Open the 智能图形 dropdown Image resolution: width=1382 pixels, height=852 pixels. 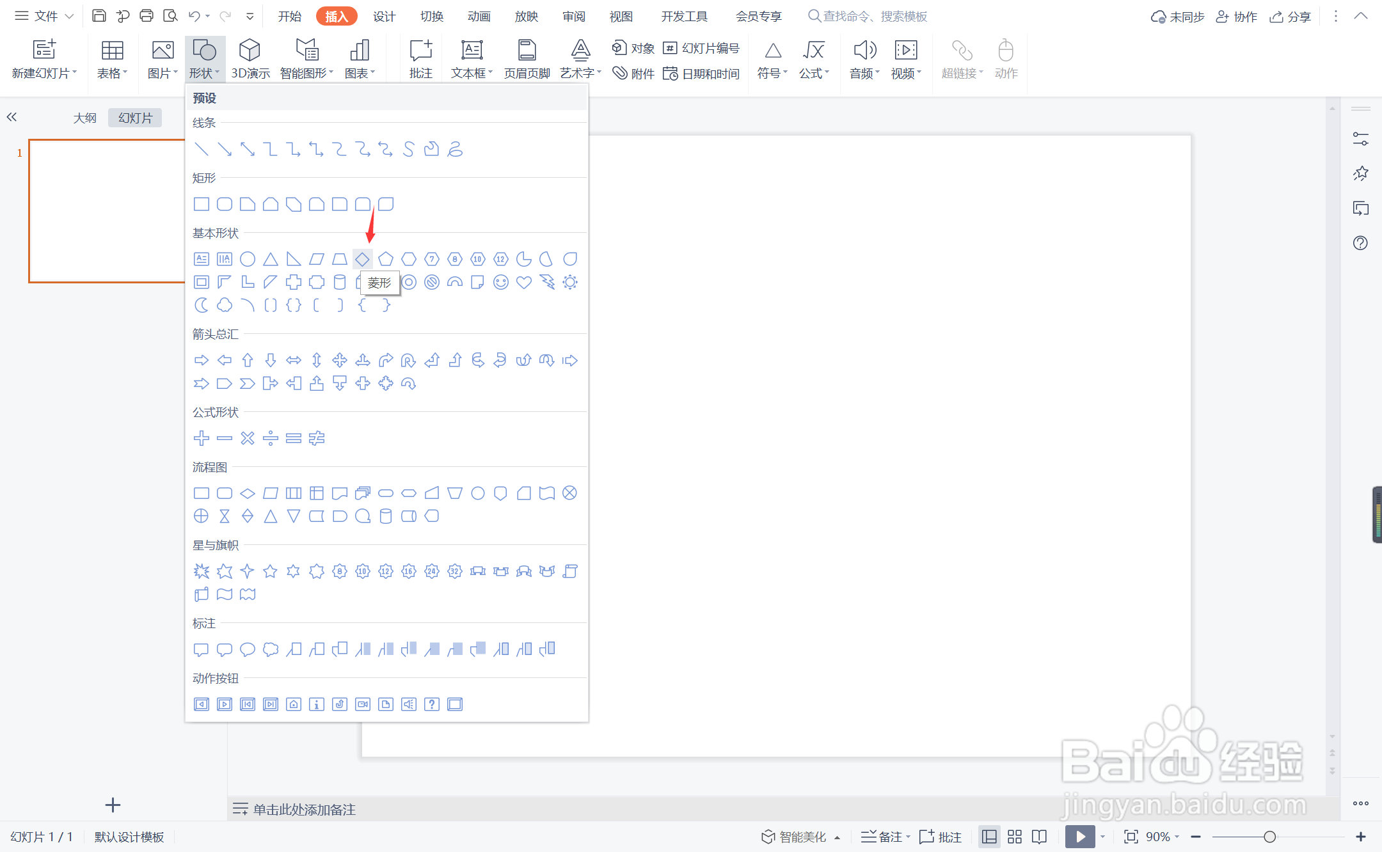(307, 74)
